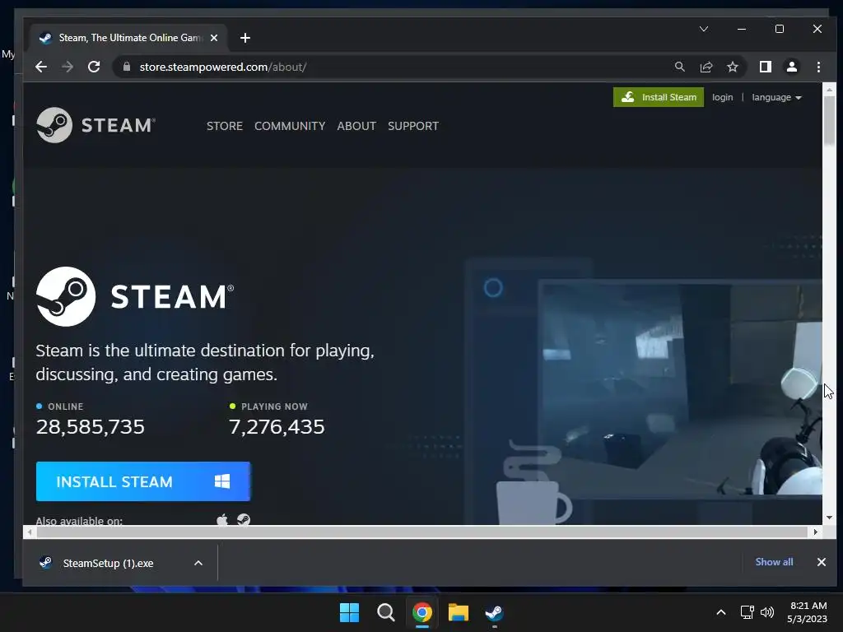Go back with the browser back arrow
The height and width of the screenshot is (632, 843).
pyautogui.click(x=41, y=67)
